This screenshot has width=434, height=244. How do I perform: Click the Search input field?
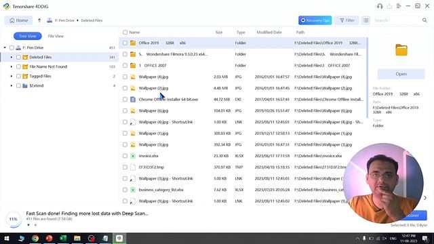click(x=396, y=20)
